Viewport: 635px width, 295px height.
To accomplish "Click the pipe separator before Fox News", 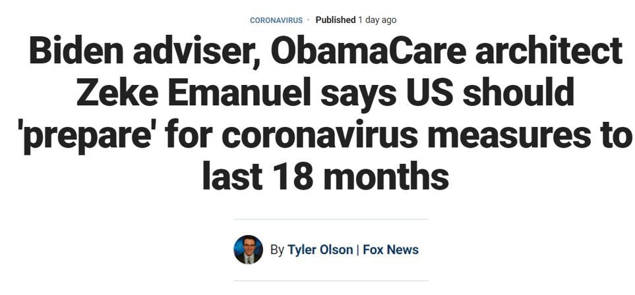I will [357, 250].
